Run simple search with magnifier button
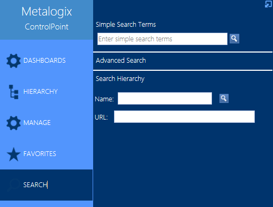Image resolution: width=273 pixels, height=207 pixels. (x=234, y=39)
